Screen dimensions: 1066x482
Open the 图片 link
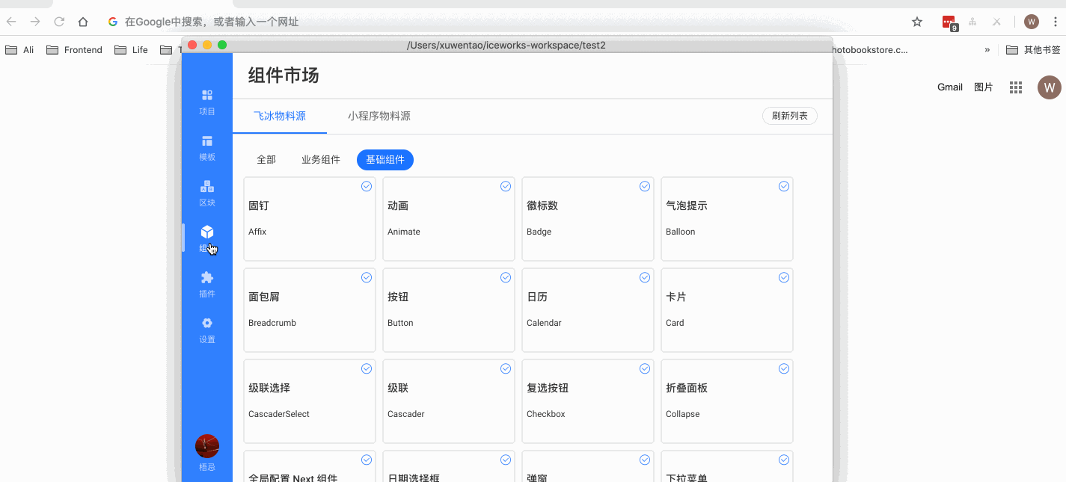[984, 87]
